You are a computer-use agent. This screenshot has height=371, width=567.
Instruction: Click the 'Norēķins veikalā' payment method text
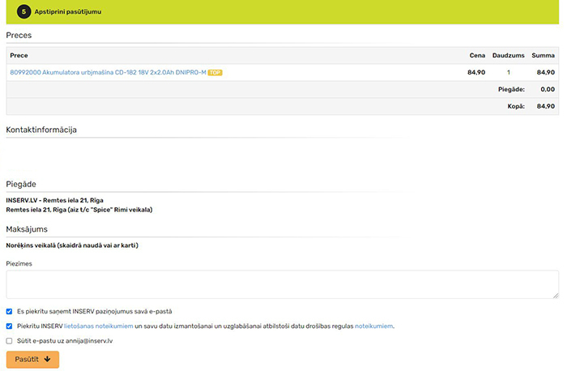71,245
